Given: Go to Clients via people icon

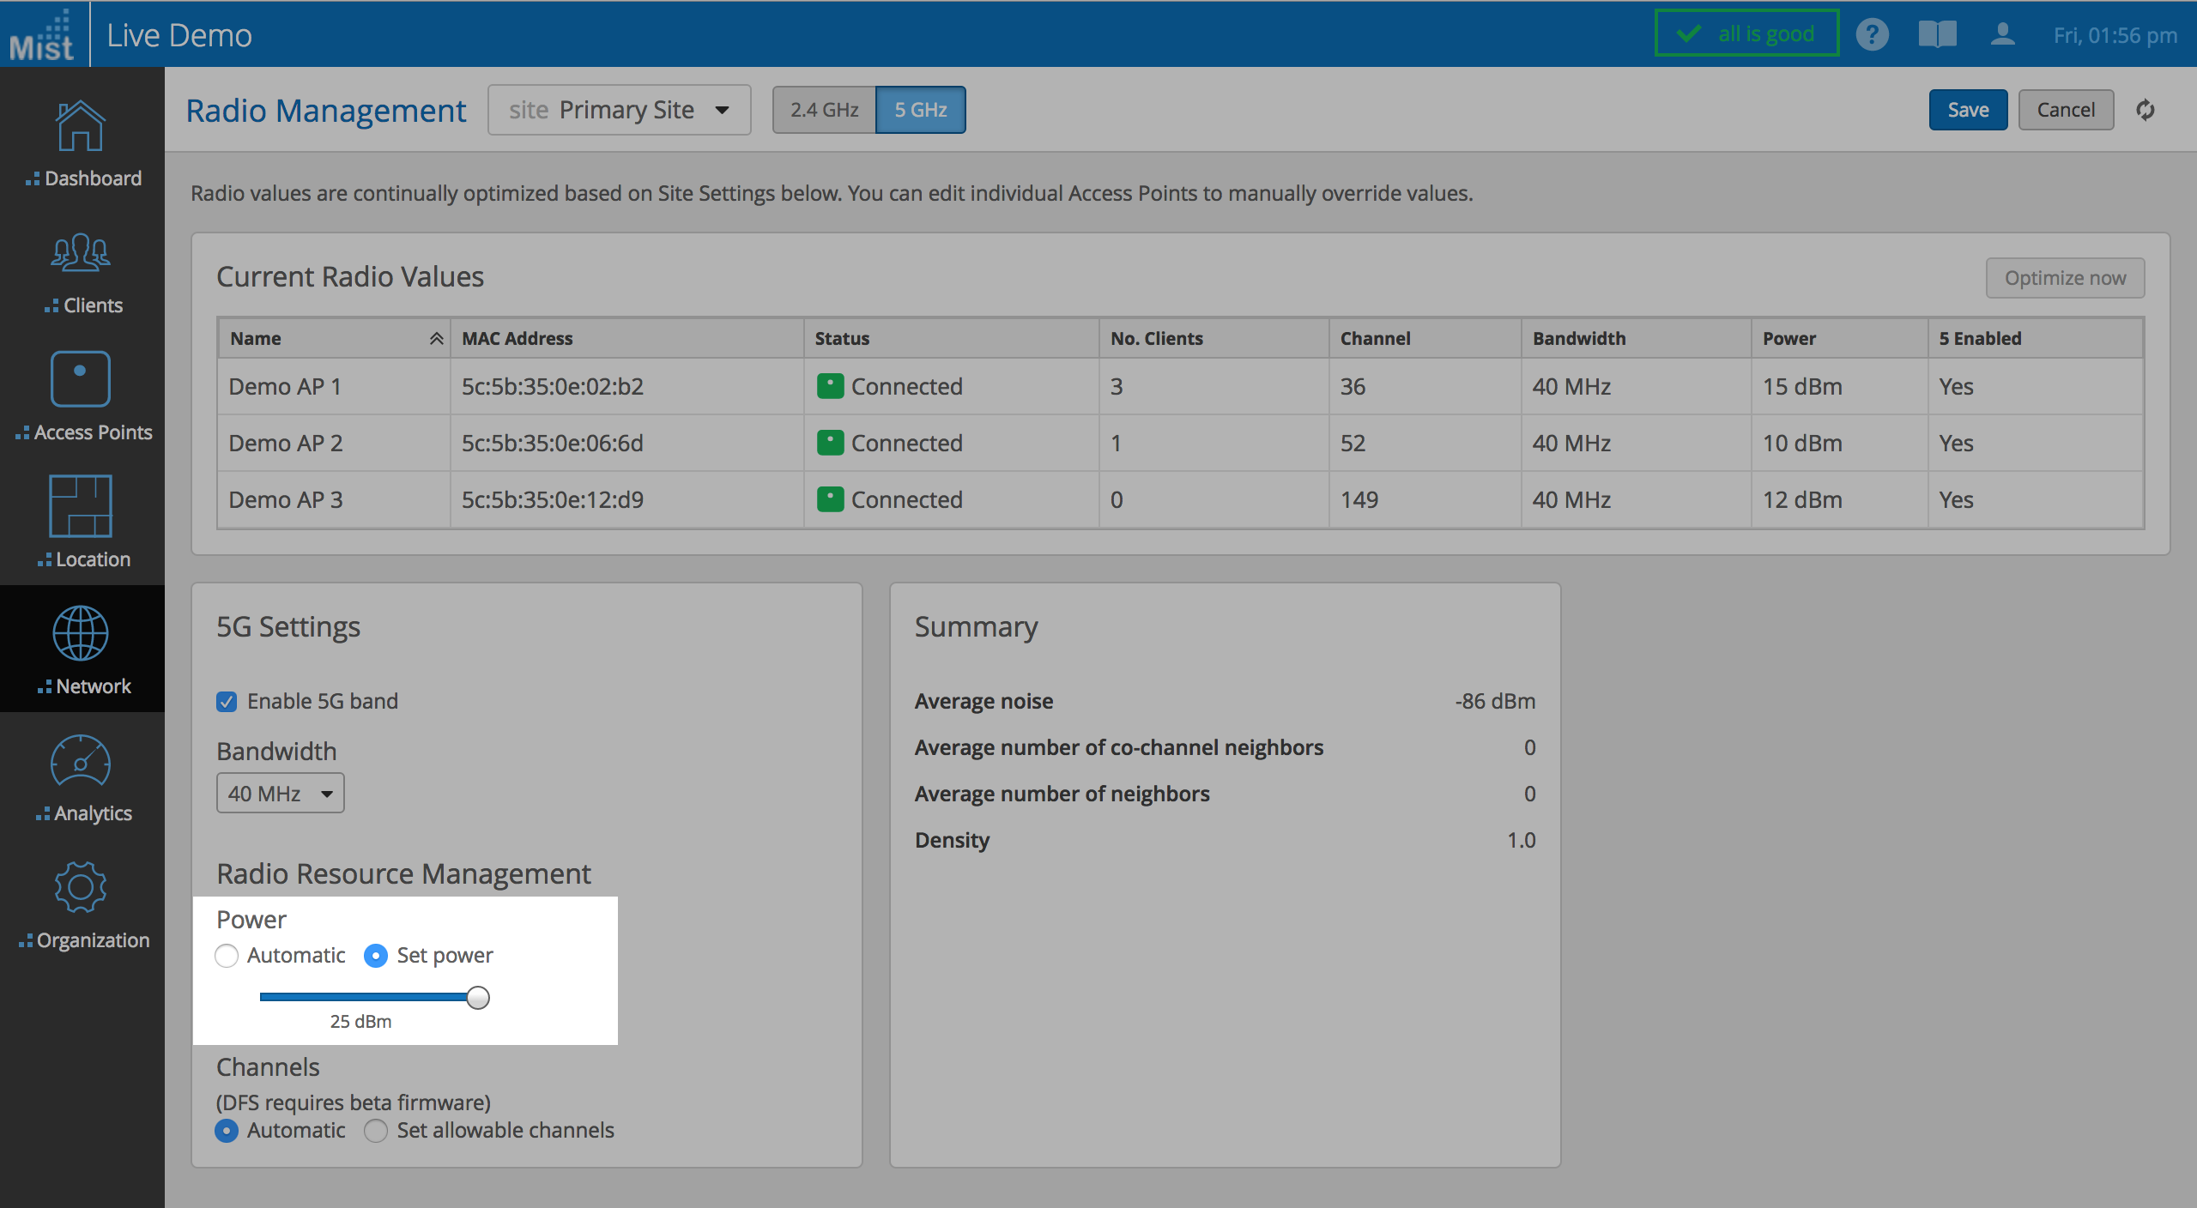Looking at the screenshot, I should click(81, 253).
